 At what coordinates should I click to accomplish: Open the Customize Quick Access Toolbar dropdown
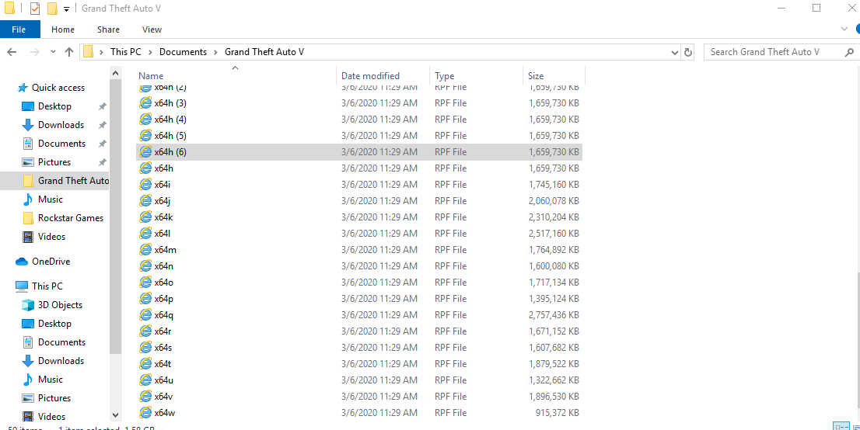point(66,9)
